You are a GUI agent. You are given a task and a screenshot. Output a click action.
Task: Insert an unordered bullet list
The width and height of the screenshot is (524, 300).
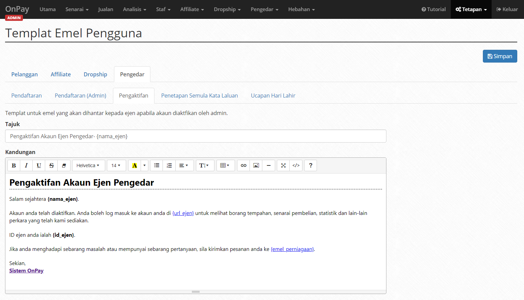157,165
